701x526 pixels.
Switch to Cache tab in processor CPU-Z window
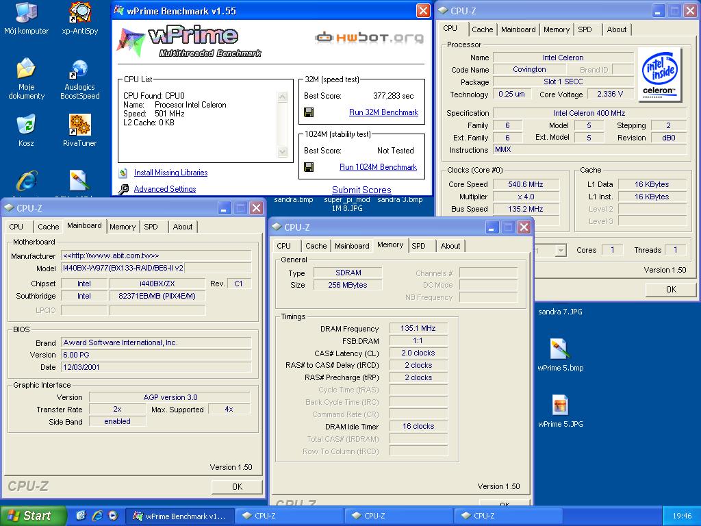point(483,29)
